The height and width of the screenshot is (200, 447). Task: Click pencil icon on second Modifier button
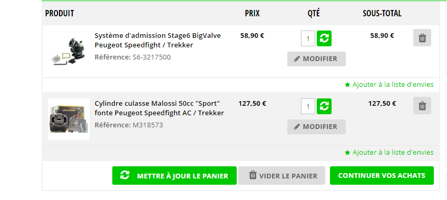pyautogui.click(x=297, y=127)
